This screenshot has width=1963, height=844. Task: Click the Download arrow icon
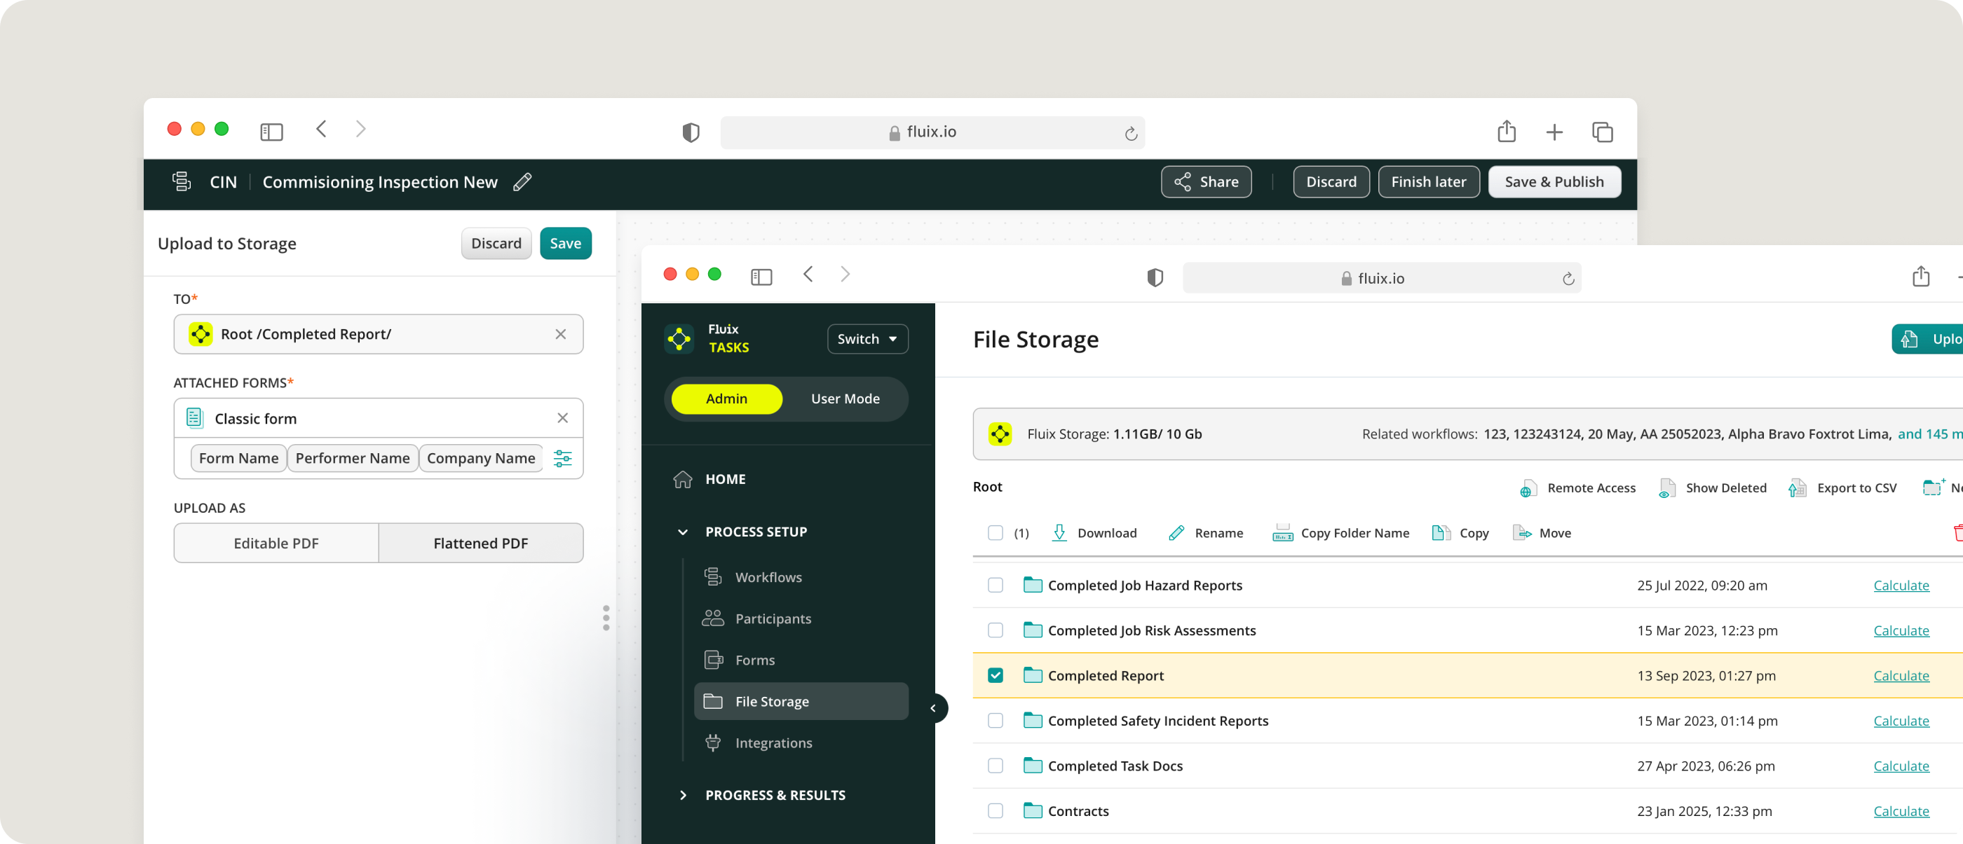[1059, 533]
